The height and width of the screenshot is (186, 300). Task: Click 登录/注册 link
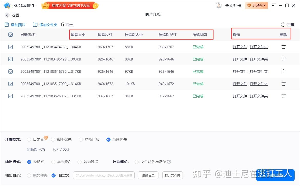click(x=233, y=6)
